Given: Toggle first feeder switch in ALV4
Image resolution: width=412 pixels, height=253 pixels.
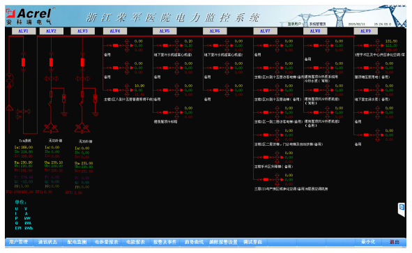Looking at the screenshot, I should (x=115, y=45).
